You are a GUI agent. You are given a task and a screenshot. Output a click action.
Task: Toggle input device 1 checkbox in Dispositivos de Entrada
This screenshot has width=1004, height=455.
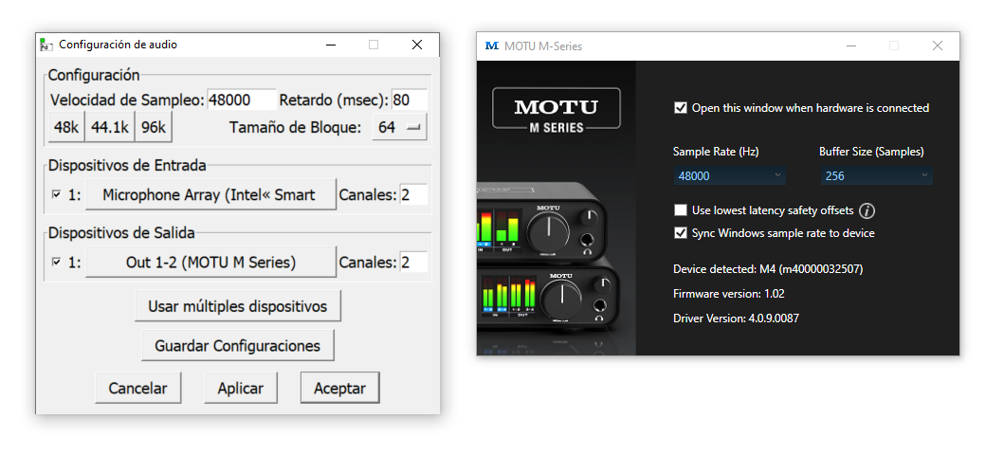tap(56, 194)
